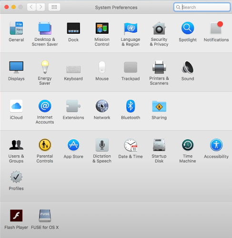Click the red close window button

tap(7, 7)
